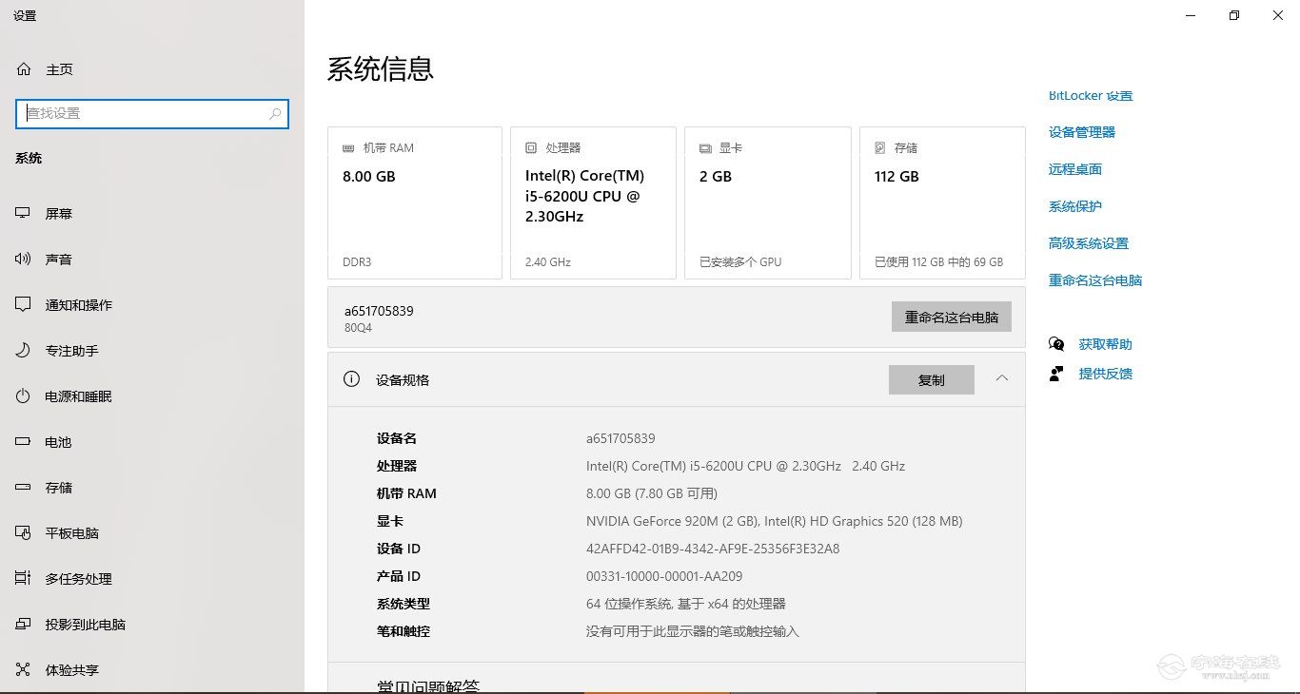
Task: Click the 高级系统设置 link
Action: coord(1088,243)
